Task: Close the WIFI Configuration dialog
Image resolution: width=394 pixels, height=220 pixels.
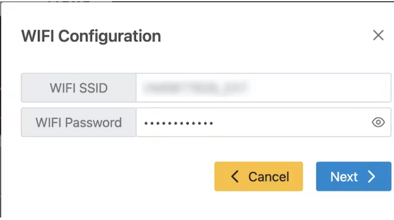Action: pyautogui.click(x=378, y=36)
